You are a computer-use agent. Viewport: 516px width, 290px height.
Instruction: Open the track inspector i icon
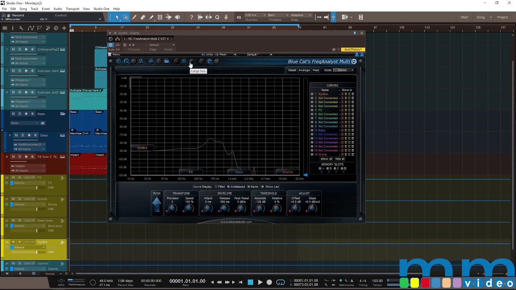(x=13, y=28)
